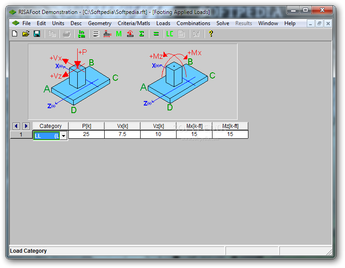Click the right footing moments diagram

(178, 80)
